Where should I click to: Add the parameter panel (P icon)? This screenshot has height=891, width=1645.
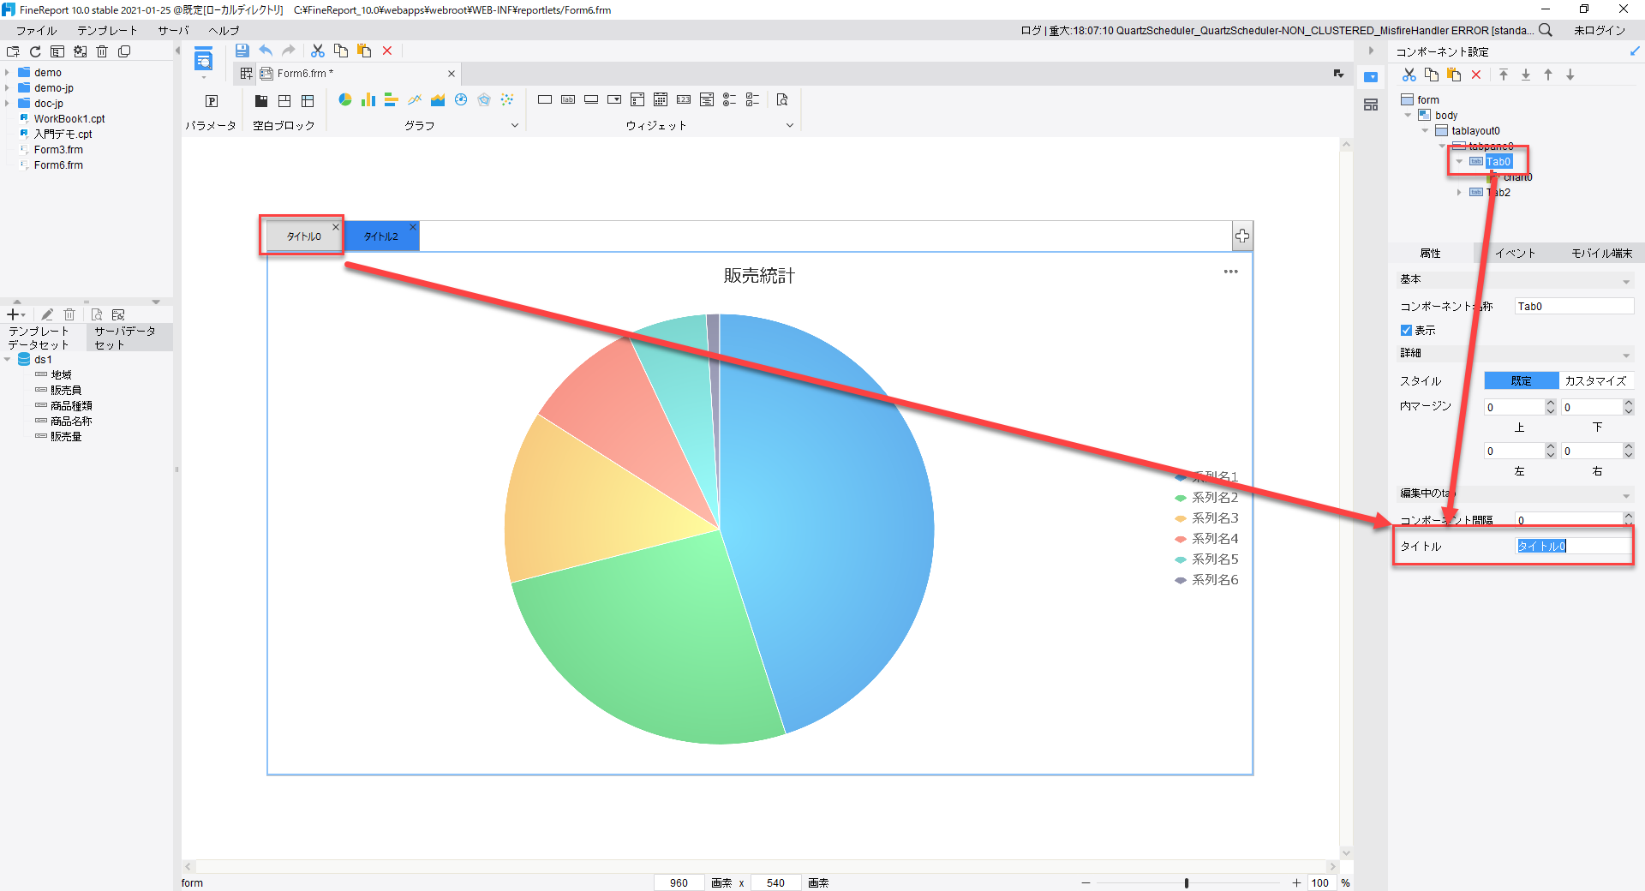pos(212,101)
